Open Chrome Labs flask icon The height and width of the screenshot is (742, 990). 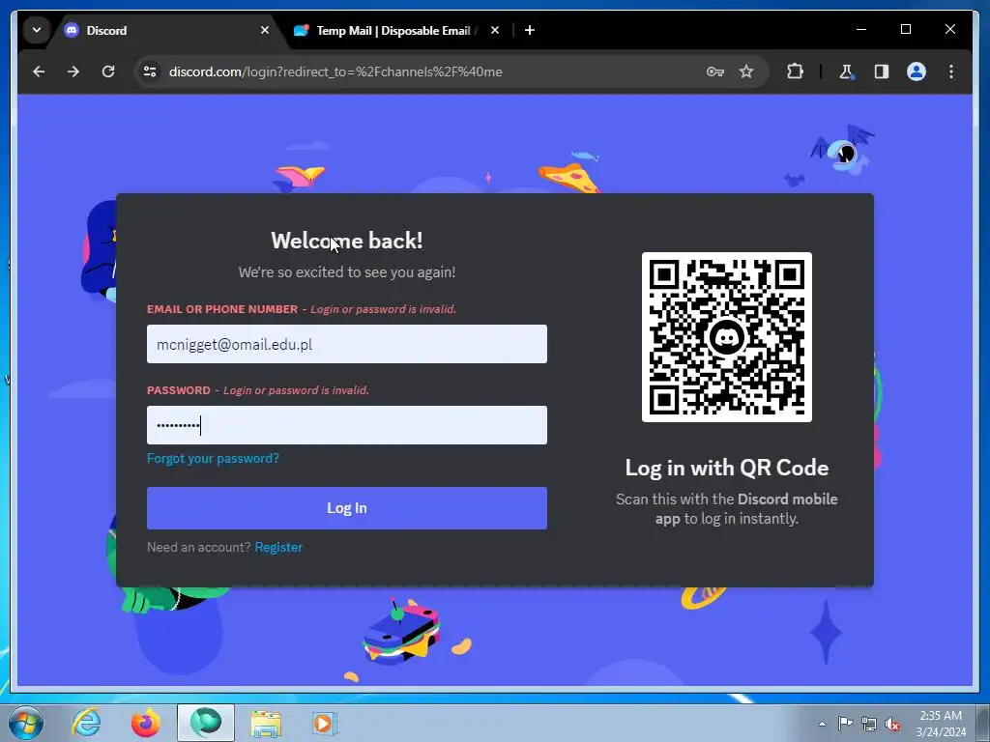click(x=846, y=71)
